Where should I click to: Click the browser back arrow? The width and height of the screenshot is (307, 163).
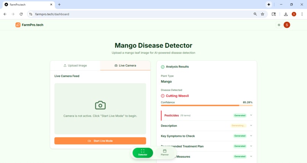(x=5, y=14)
